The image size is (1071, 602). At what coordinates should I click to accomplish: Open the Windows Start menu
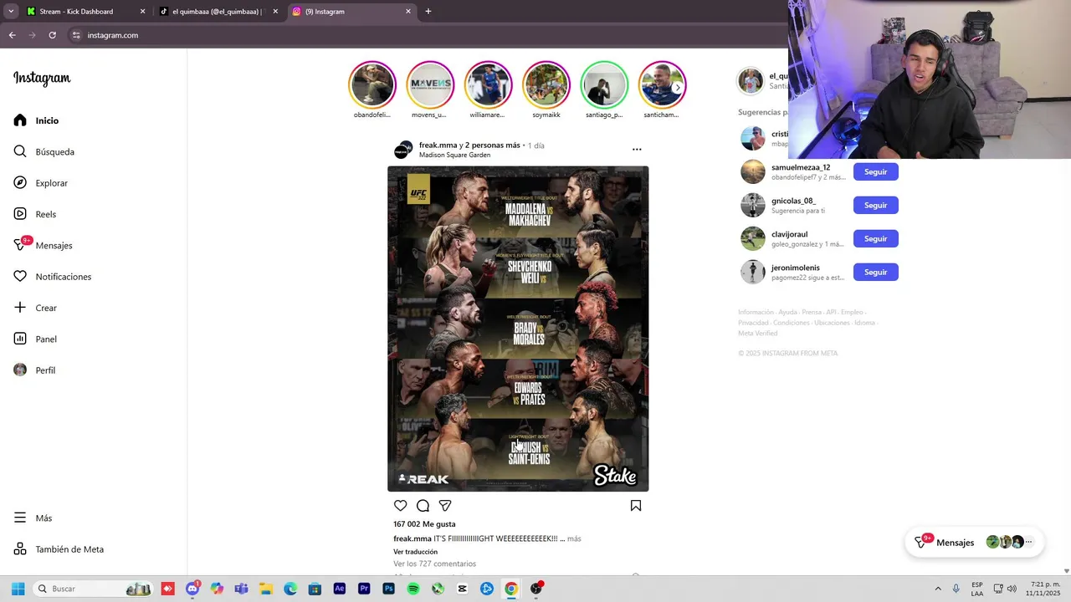(x=18, y=589)
